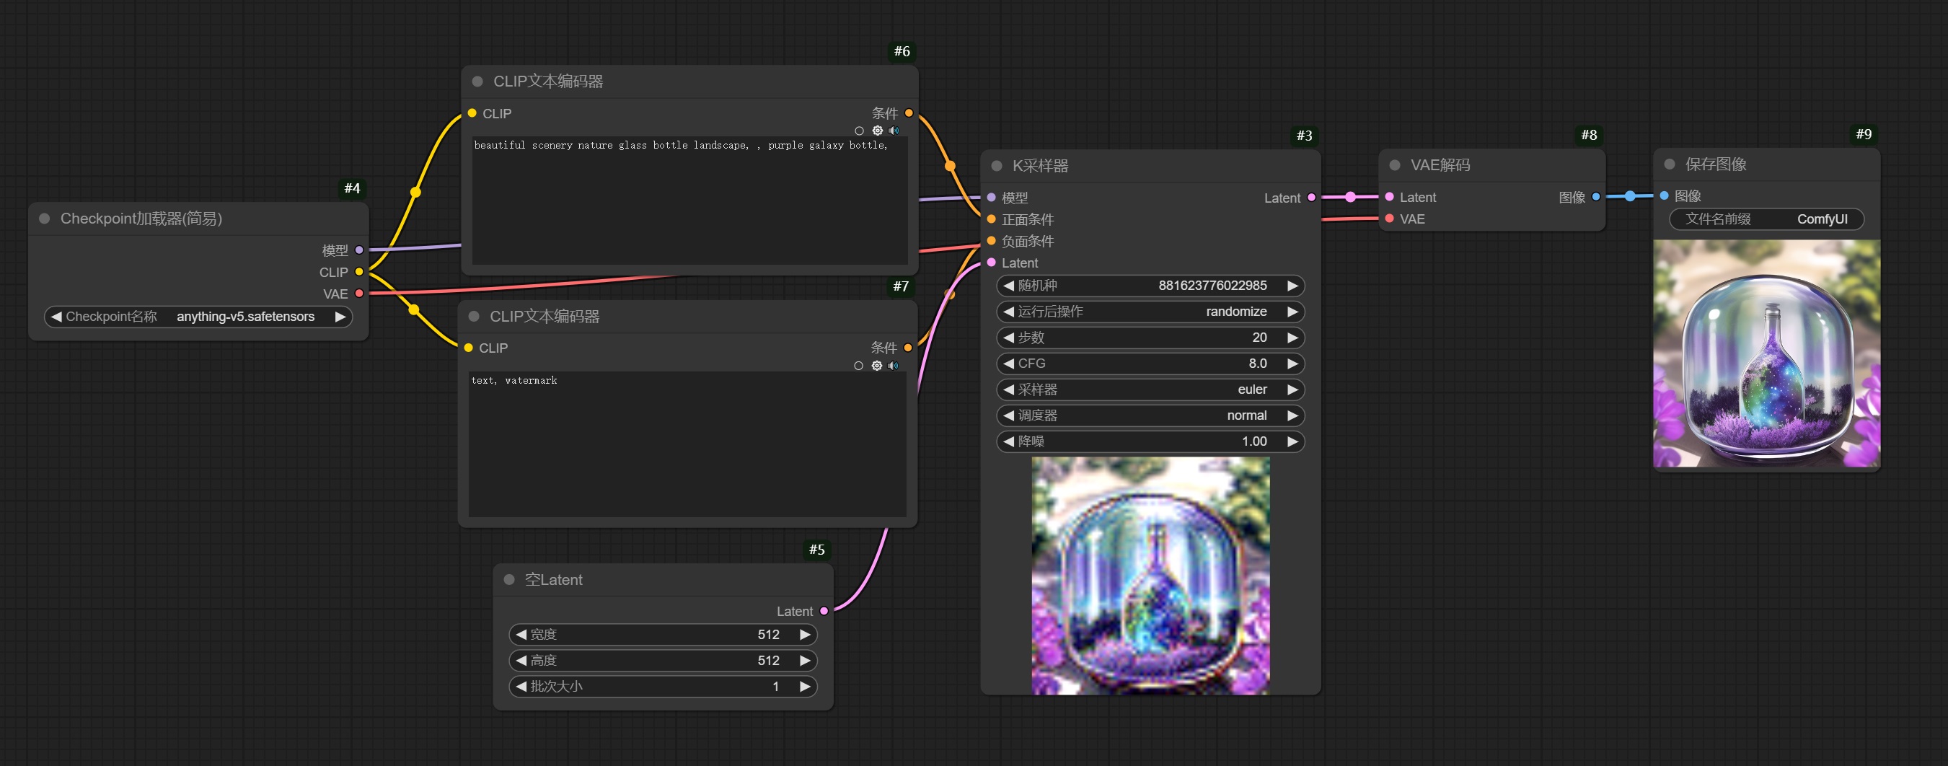Open the 采样器 euler dropdown

[1150, 389]
